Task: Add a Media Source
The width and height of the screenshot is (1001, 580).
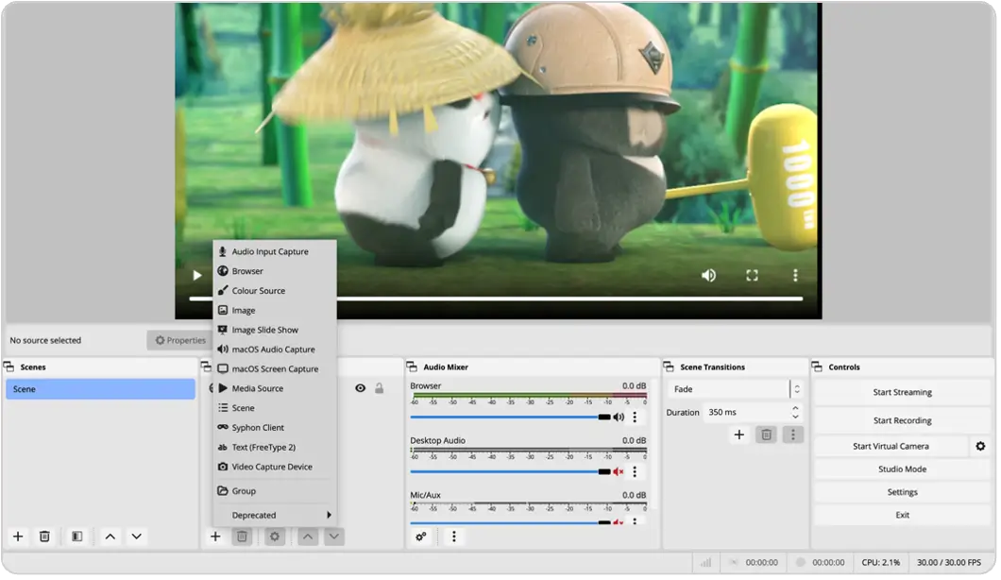Action: [275, 389]
